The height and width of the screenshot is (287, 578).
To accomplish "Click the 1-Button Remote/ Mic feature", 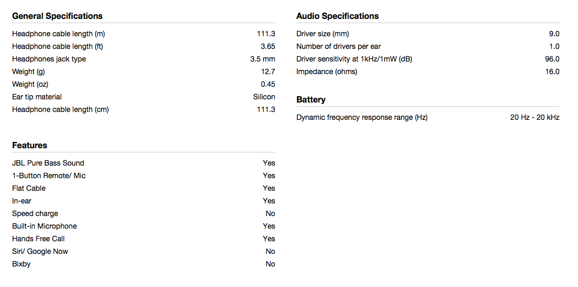I will click(x=48, y=176).
